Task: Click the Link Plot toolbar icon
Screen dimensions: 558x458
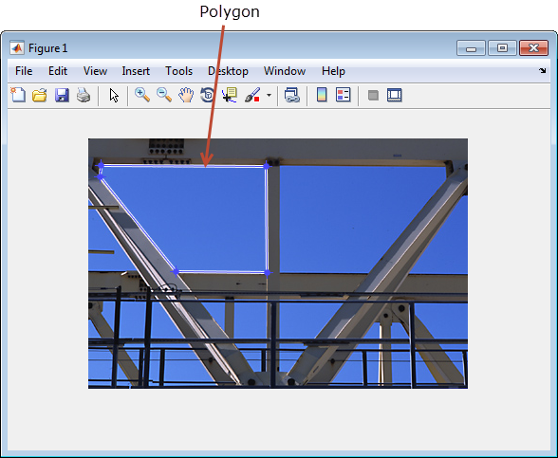Action: 292,95
